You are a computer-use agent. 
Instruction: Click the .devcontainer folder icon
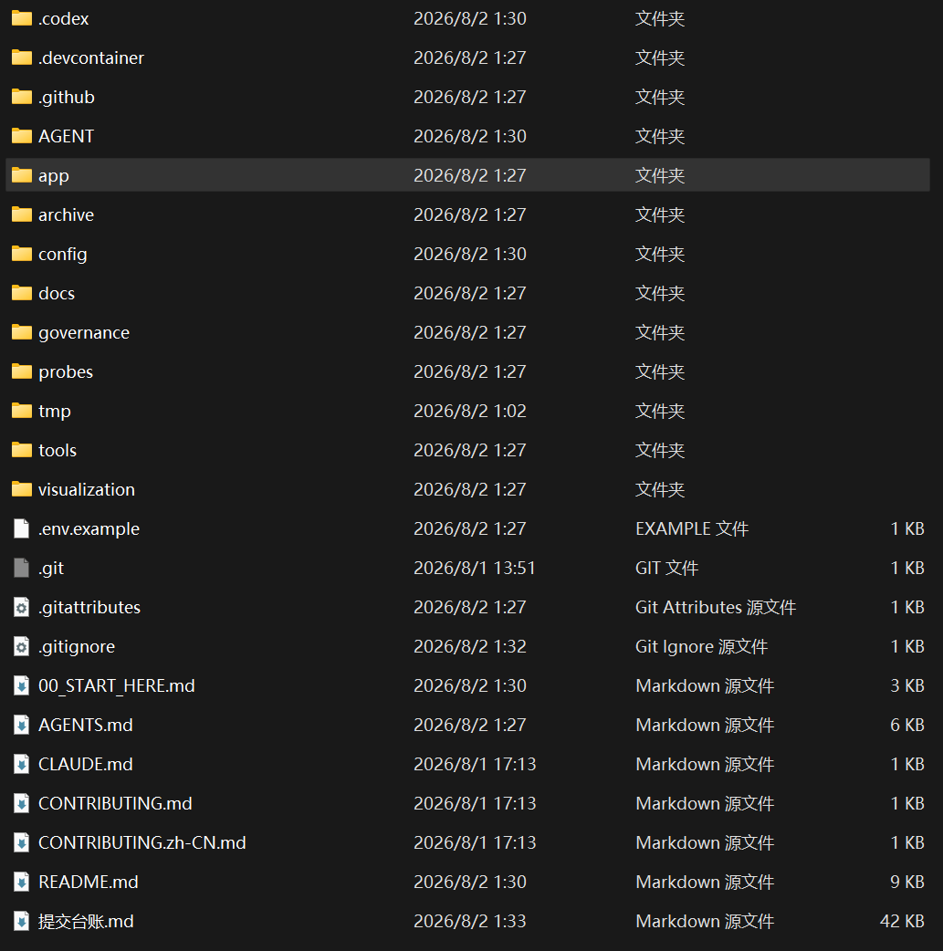pos(22,57)
